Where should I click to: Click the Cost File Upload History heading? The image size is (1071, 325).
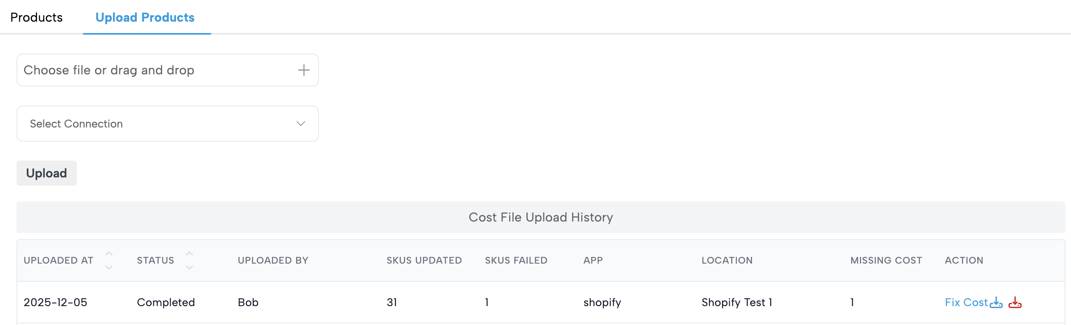[x=541, y=217]
